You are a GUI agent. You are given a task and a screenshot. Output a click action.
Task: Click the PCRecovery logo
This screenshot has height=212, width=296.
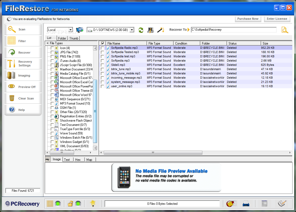tap(22, 204)
